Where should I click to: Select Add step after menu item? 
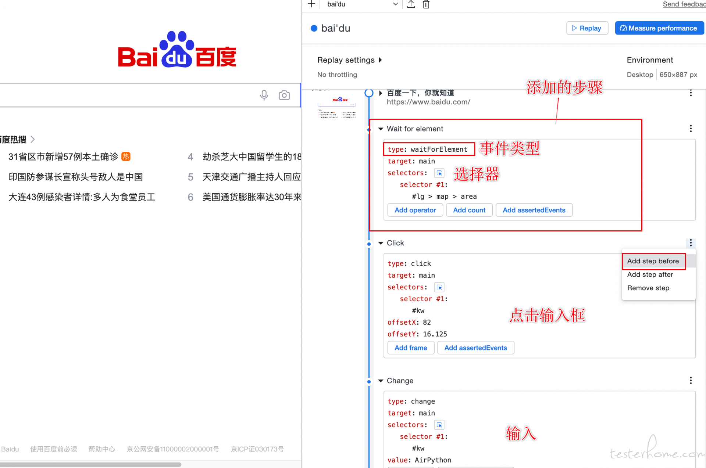[x=650, y=275]
